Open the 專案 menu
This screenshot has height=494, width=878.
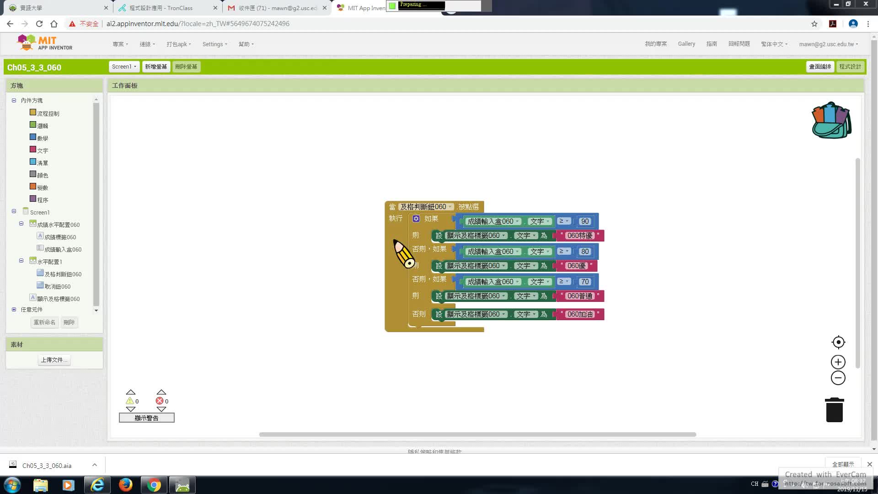coord(120,44)
